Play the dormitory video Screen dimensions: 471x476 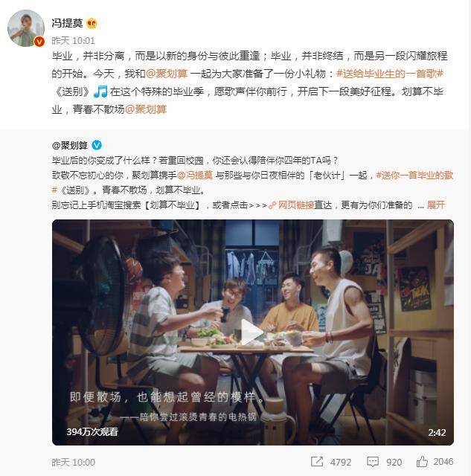point(253,332)
